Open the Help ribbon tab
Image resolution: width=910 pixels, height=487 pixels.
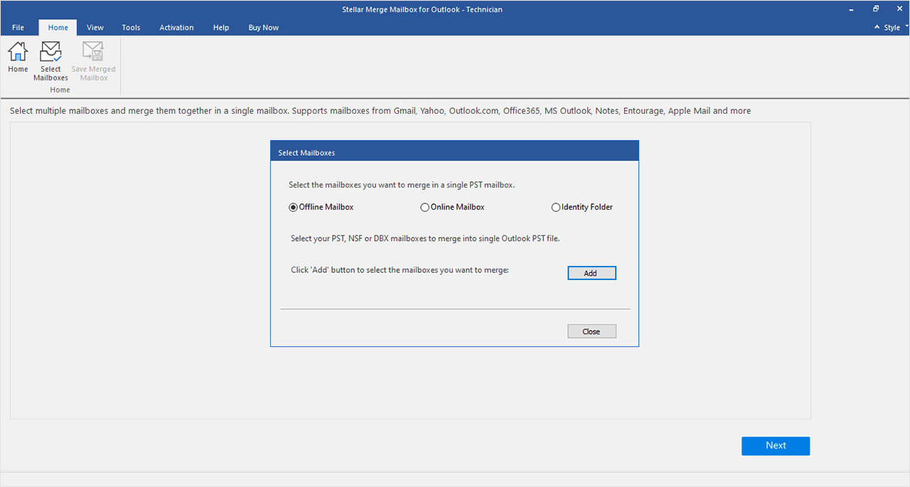point(221,28)
